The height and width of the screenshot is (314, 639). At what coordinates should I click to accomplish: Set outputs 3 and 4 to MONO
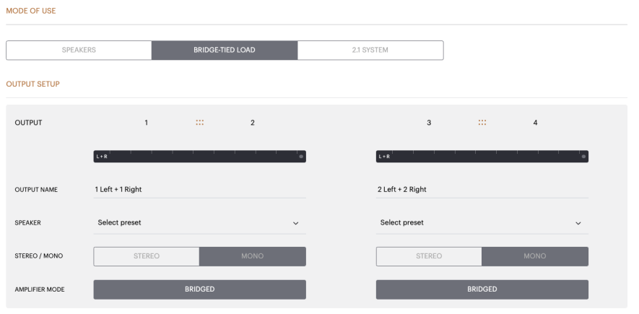[x=535, y=256]
